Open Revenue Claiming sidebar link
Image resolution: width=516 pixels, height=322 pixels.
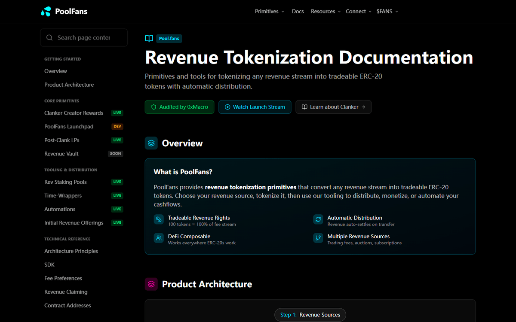click(x=66, y=292)
